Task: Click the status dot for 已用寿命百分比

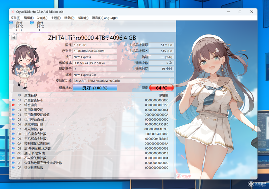Action: click(x=13, y=119)
